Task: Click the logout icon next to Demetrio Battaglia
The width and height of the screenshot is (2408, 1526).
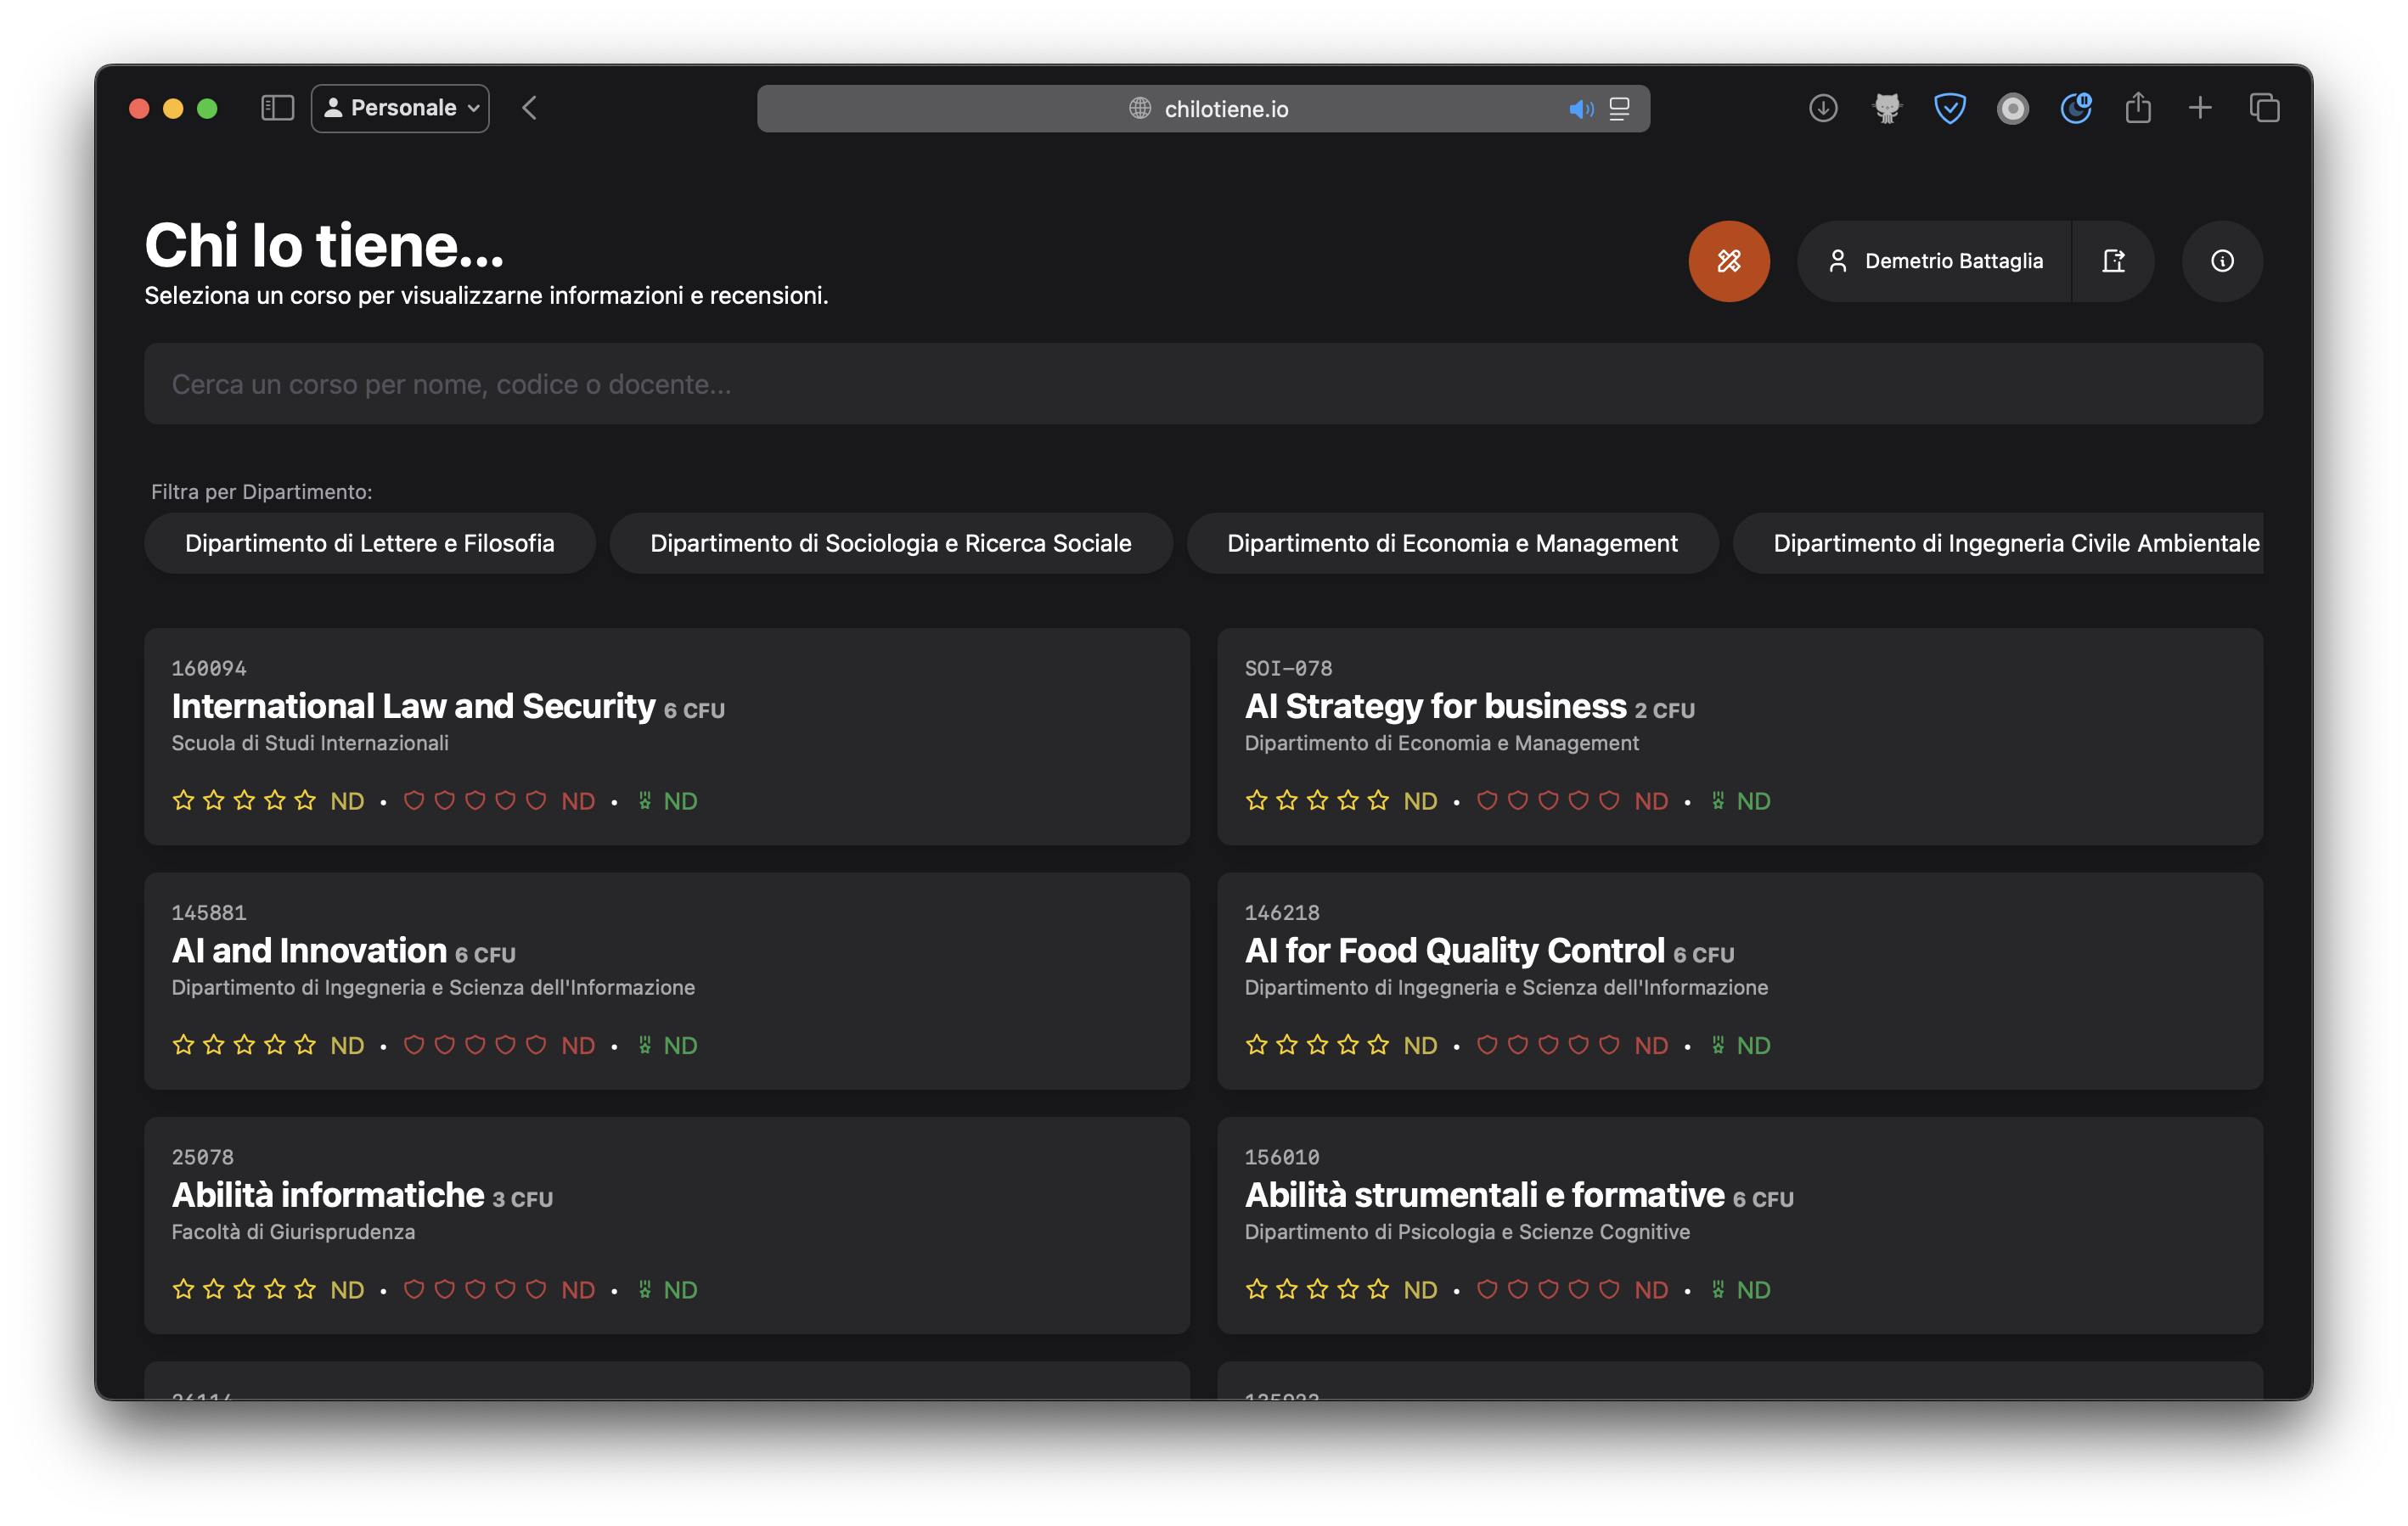Action: tap(2112, 261)
